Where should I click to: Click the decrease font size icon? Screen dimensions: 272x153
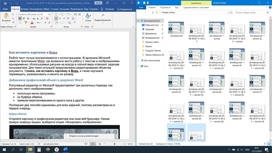(49, 23)
